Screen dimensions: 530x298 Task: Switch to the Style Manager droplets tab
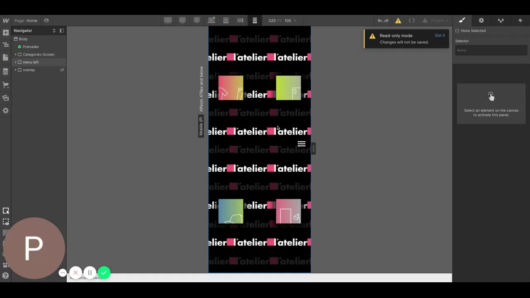click(x=501, y=20)
